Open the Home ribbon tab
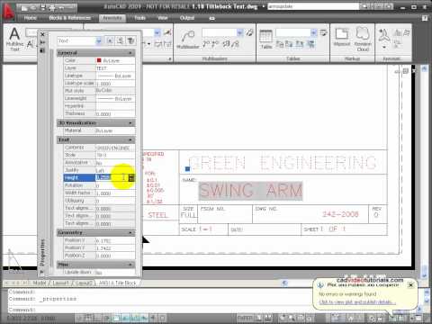Image resolution: width=432 pixels, height=324 pixels. [x=30, y=18]
